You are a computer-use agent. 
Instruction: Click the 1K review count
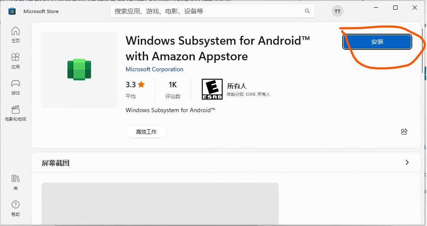point(173,85)
